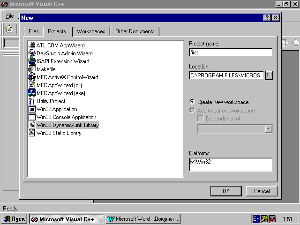Select MFC AppWizard (dll) entry
Screen dimensions: 300x225
tap(59, 85)
